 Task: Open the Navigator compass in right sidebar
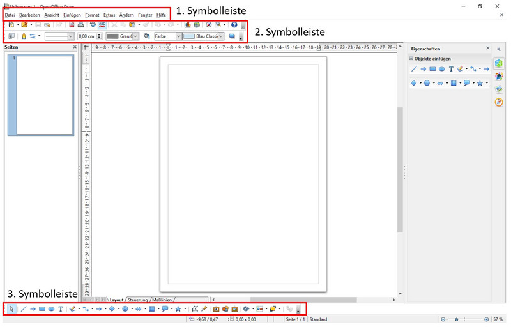(499, 102)
